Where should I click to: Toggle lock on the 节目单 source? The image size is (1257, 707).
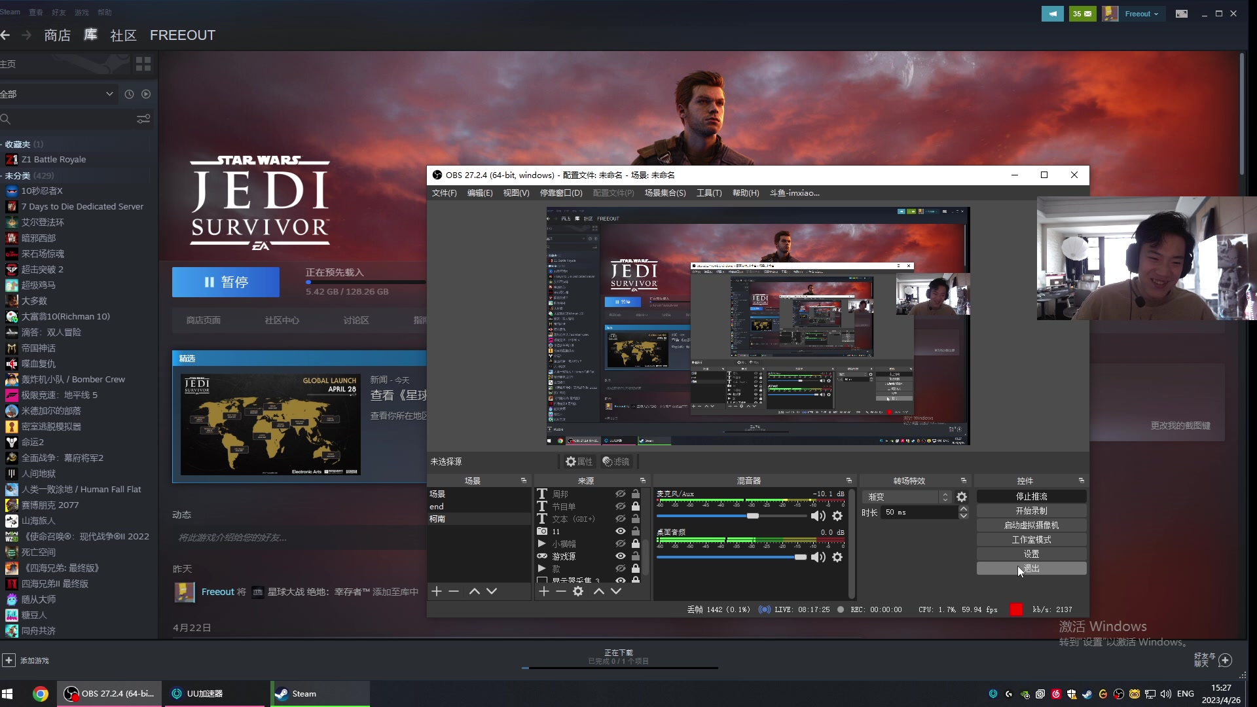coord(635,507)
